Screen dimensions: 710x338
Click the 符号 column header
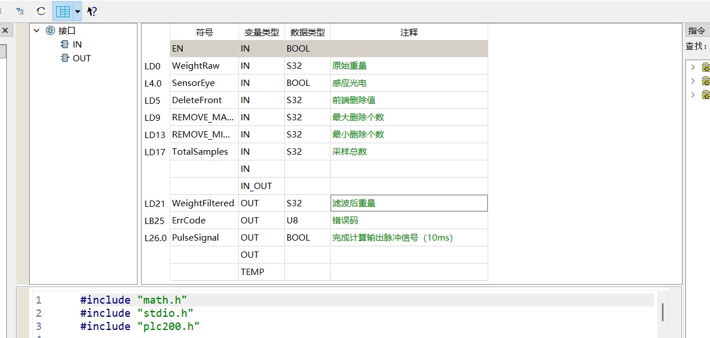point(204,32)
